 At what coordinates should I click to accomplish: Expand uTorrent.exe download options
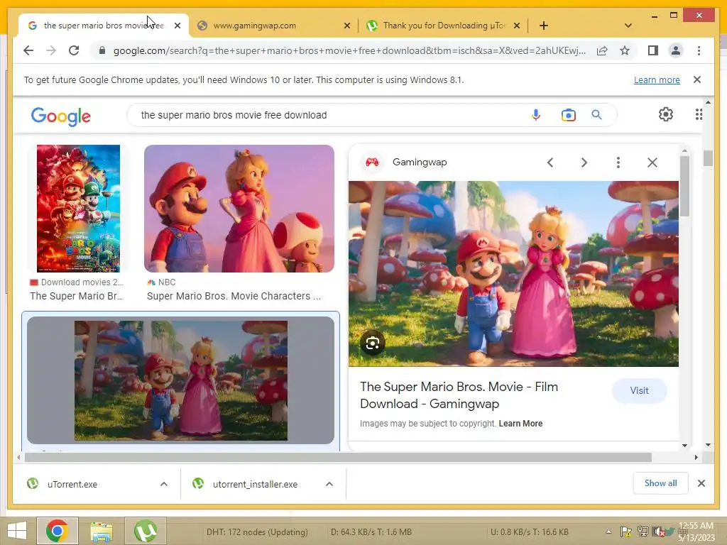164,484
